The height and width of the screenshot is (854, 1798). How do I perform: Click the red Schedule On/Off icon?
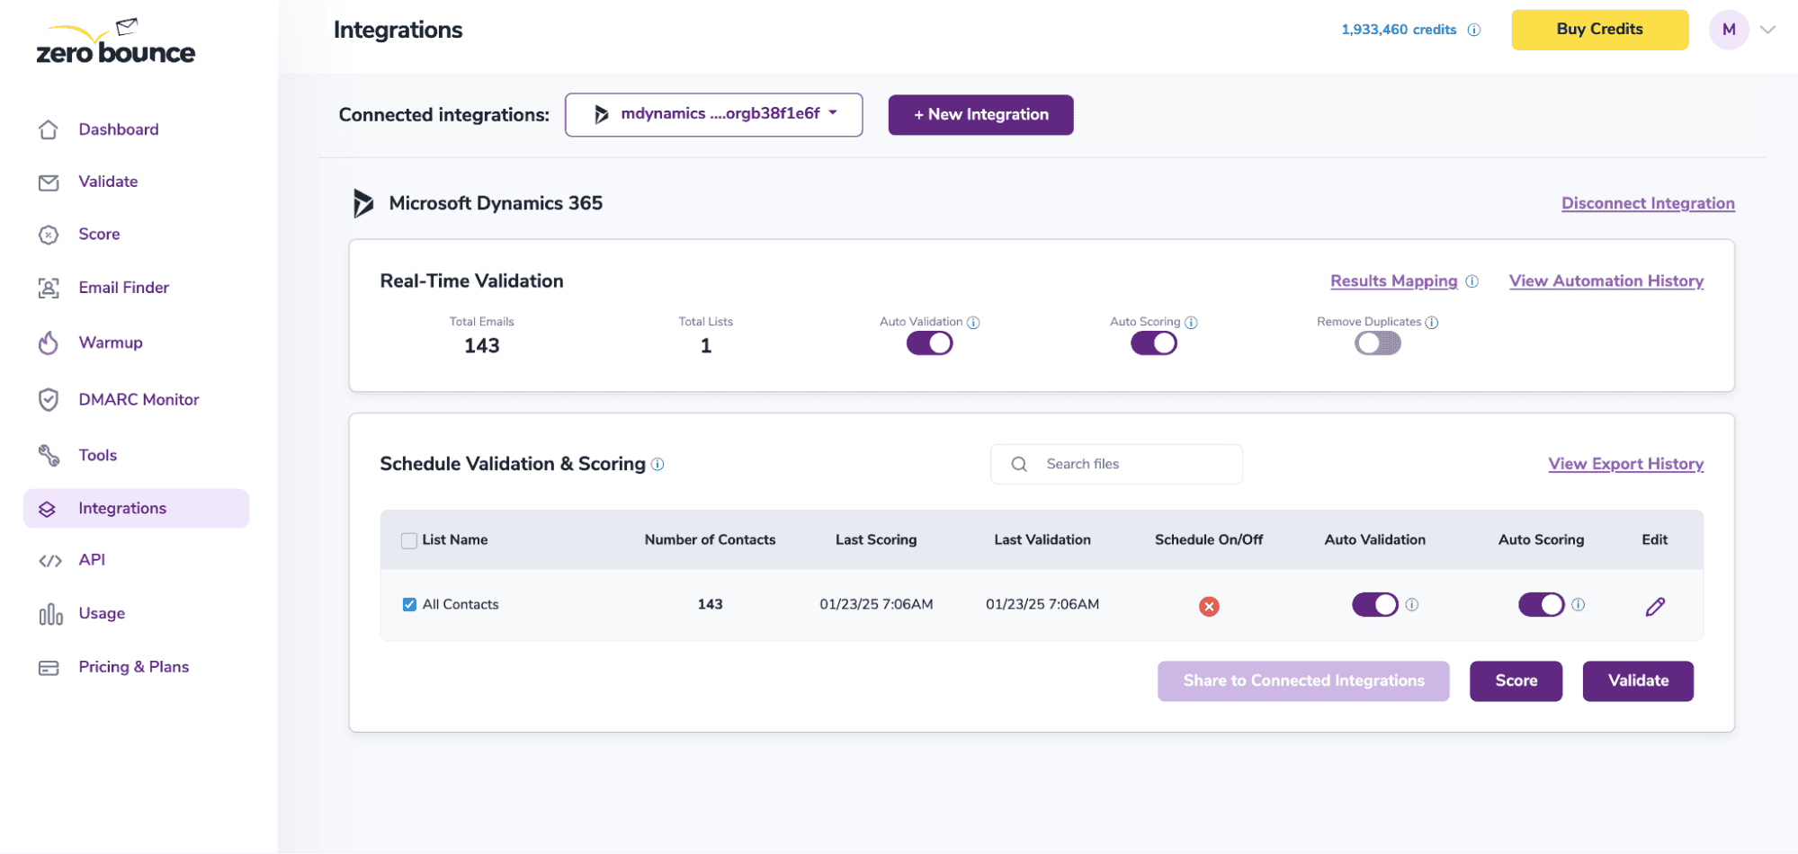point(1209,606)
